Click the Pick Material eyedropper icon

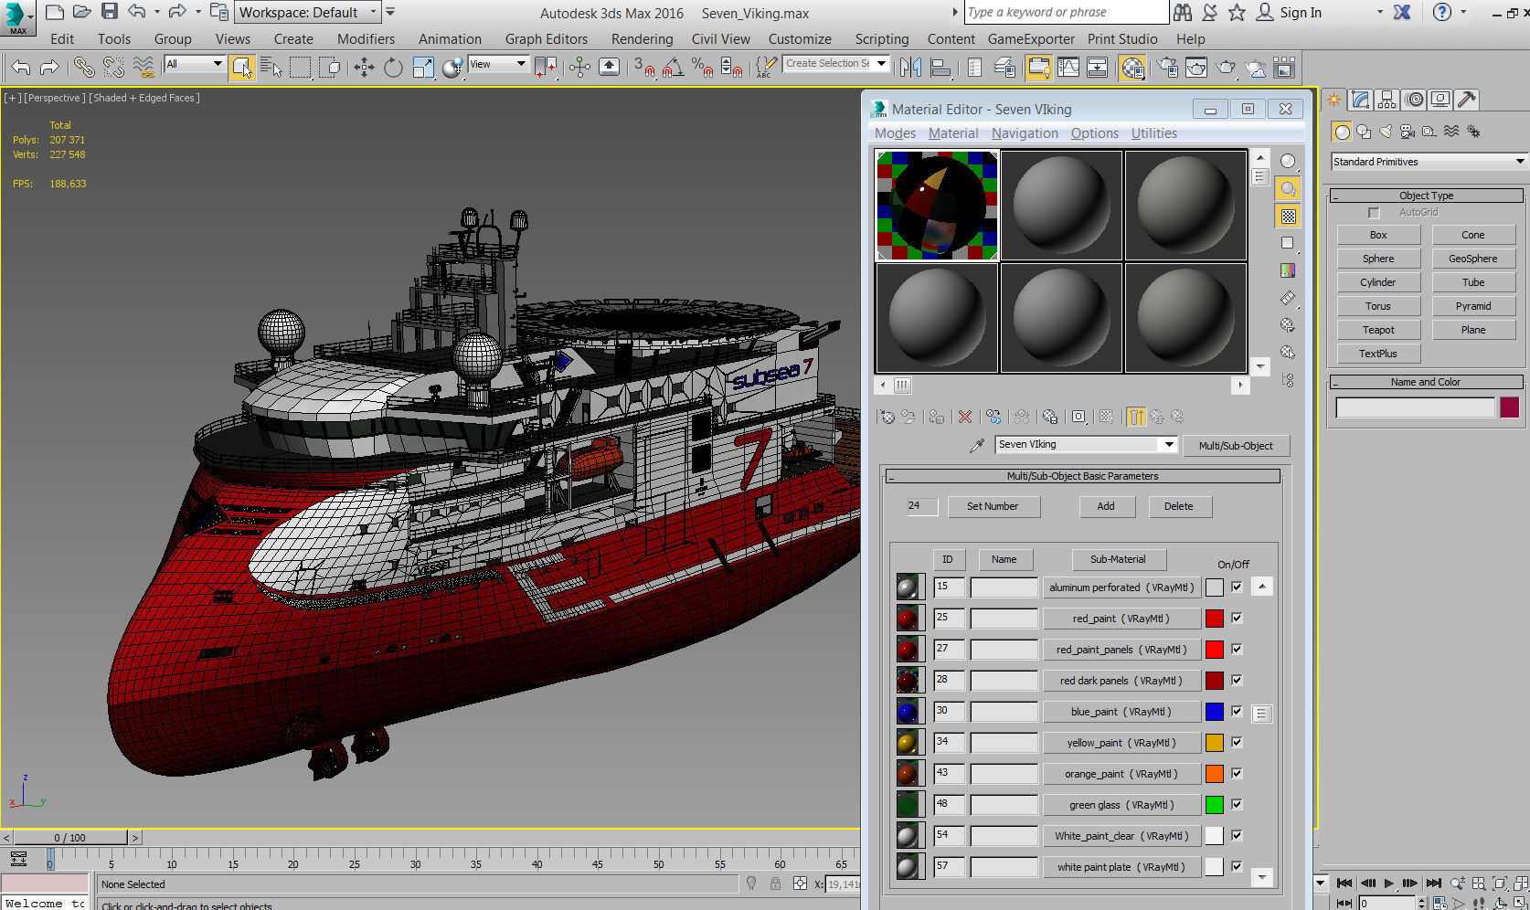pos(977,445)
